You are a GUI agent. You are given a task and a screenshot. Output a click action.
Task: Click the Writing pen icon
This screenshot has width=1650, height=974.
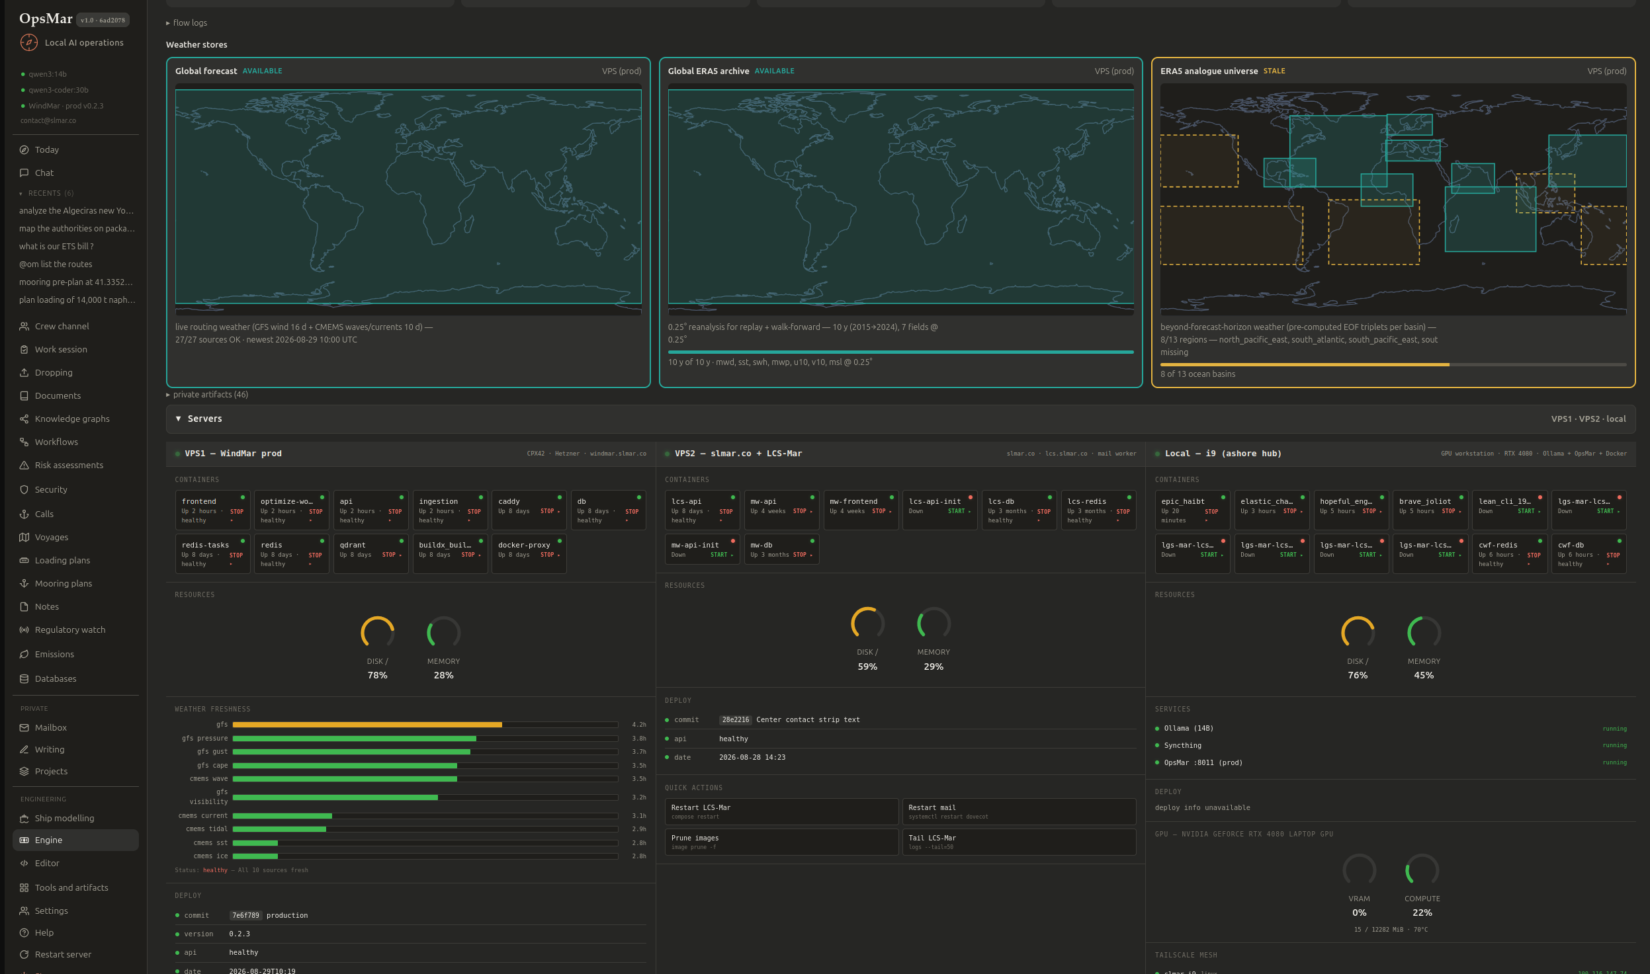pos(24,750)
